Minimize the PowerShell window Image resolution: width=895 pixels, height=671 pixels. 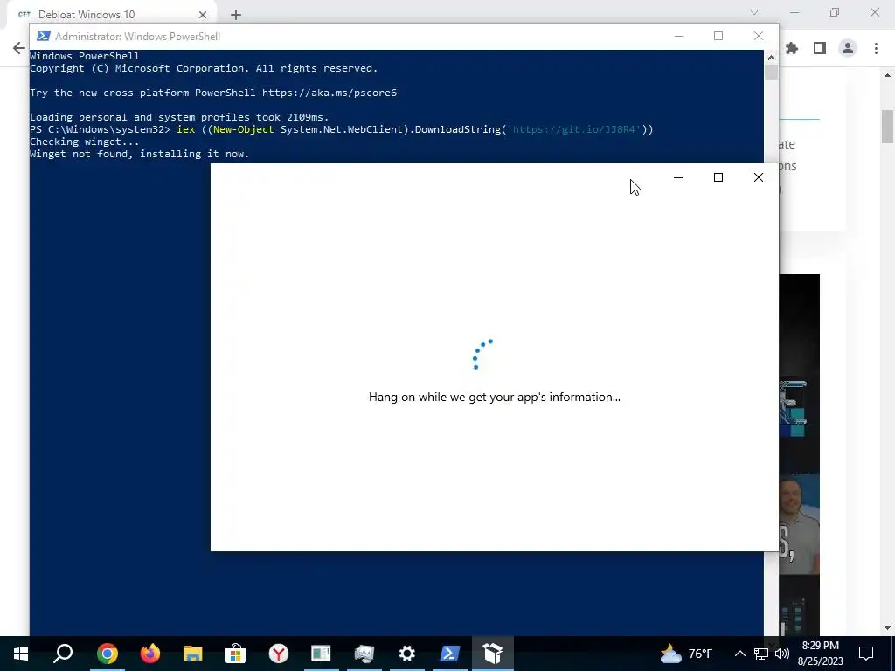pyautogui.click(x=678, y=36)
